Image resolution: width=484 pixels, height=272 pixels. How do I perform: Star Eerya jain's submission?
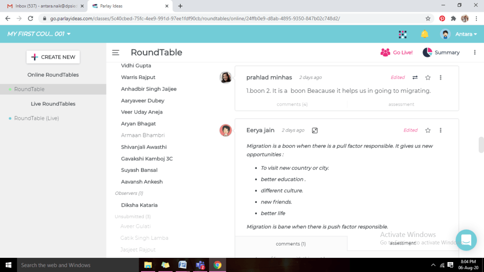[x=428, y=131]
